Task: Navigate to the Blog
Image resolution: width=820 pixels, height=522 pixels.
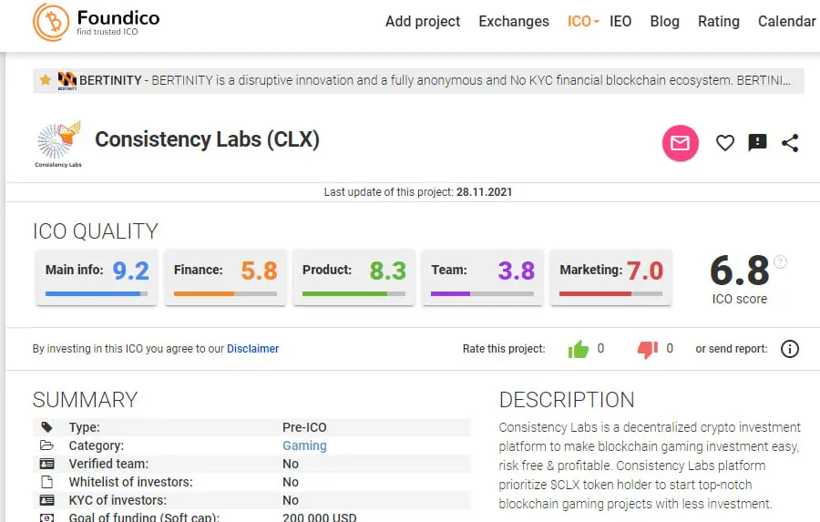Action: (x=665, y=22)
